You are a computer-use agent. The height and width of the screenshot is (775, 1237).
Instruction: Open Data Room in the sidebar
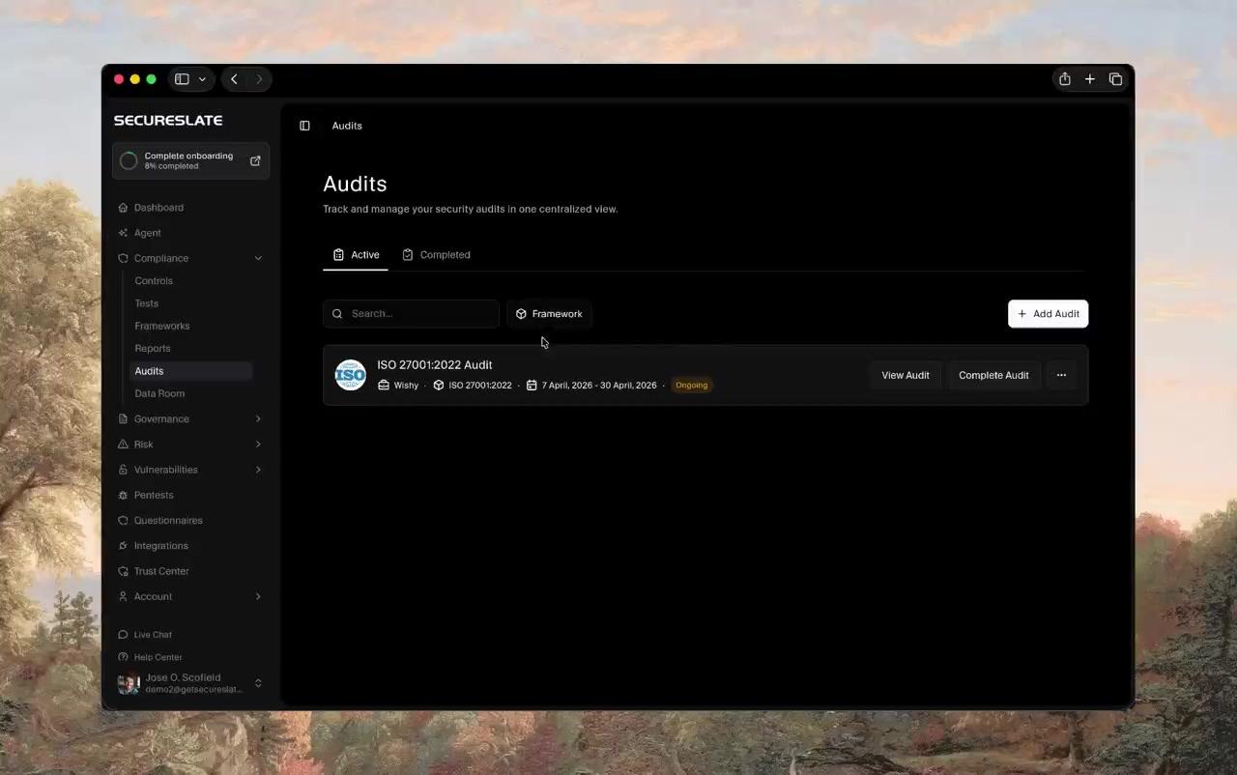click(159, 393)
